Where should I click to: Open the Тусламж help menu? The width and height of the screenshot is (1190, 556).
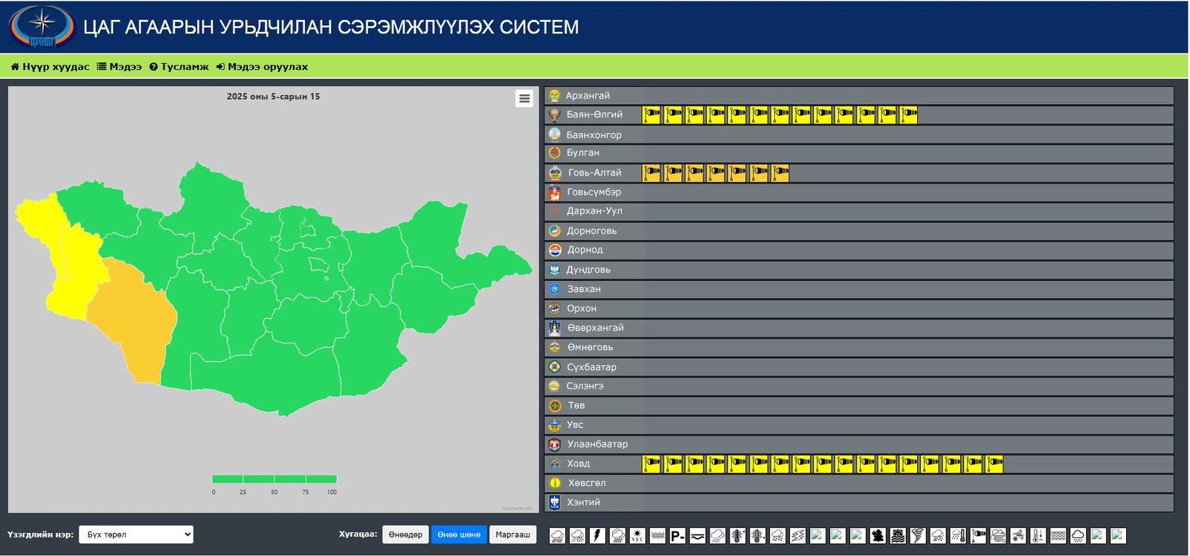pos(179,67)
